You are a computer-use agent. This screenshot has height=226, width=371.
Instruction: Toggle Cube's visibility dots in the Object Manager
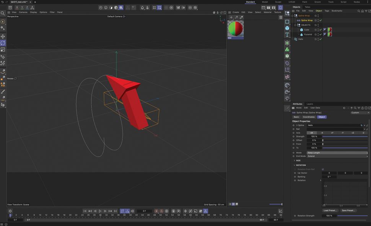pos(318,30)
